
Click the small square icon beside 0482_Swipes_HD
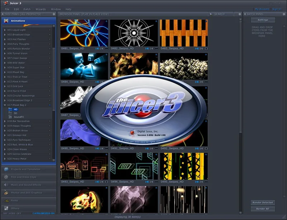pyautogui.click(x=156, y=49)
